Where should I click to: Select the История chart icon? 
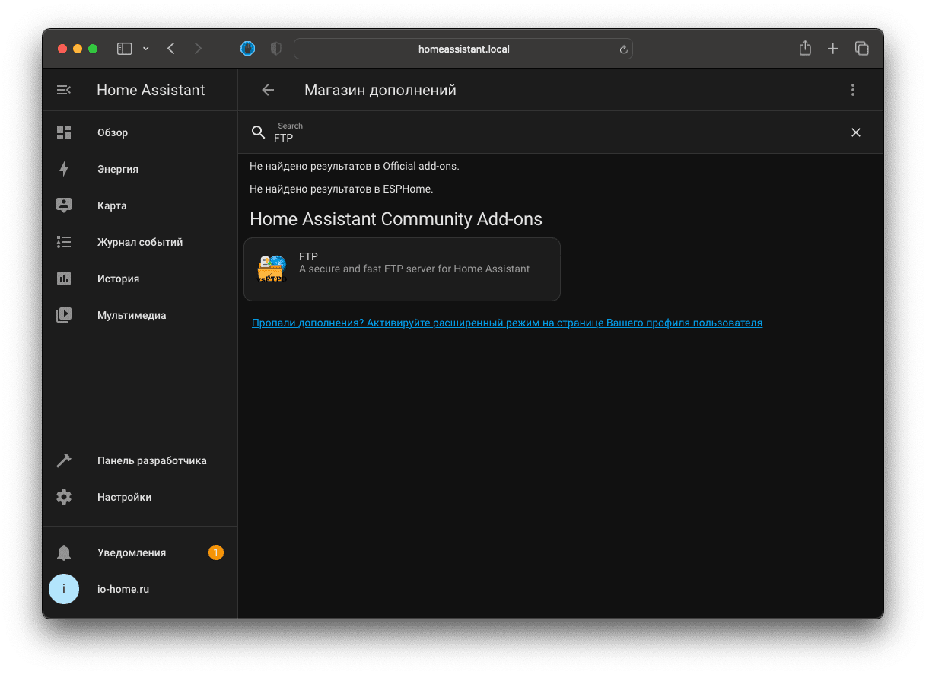pyautogui.click(x=64, y=279)
